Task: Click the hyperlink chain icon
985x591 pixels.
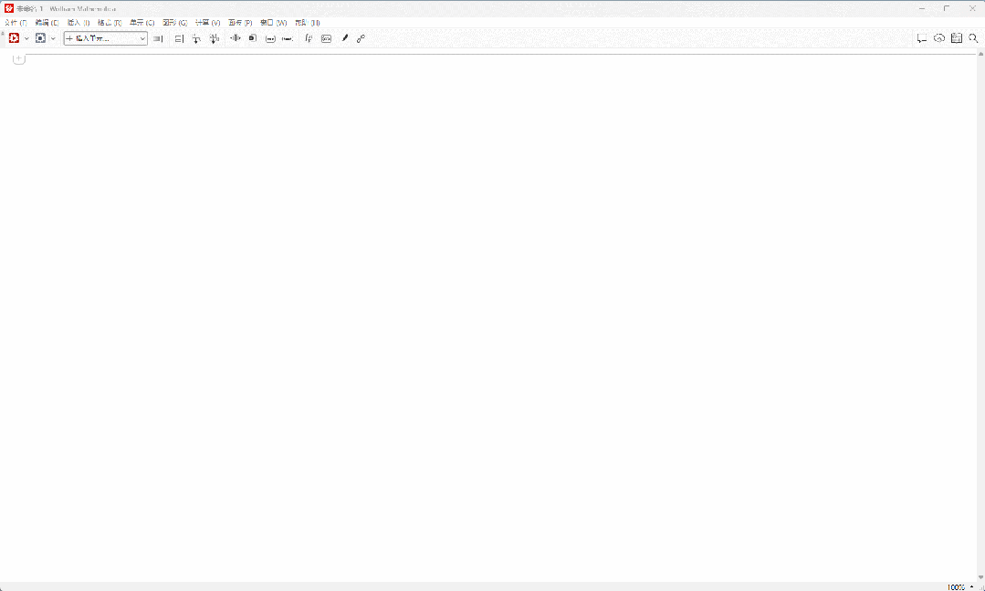Action: pos(361,39)
